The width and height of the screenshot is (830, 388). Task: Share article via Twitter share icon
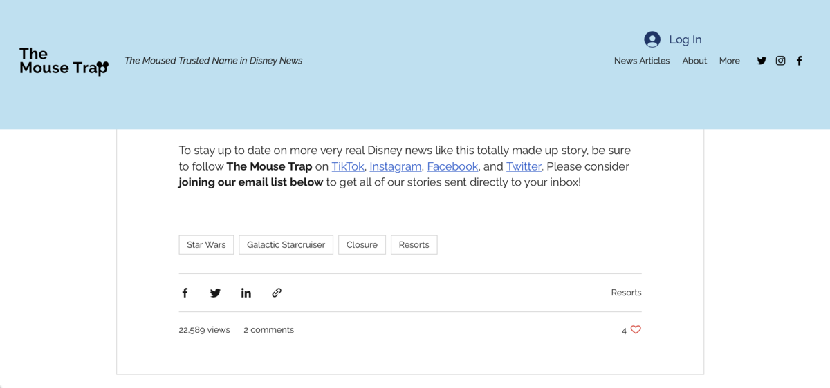coord(215,293)
